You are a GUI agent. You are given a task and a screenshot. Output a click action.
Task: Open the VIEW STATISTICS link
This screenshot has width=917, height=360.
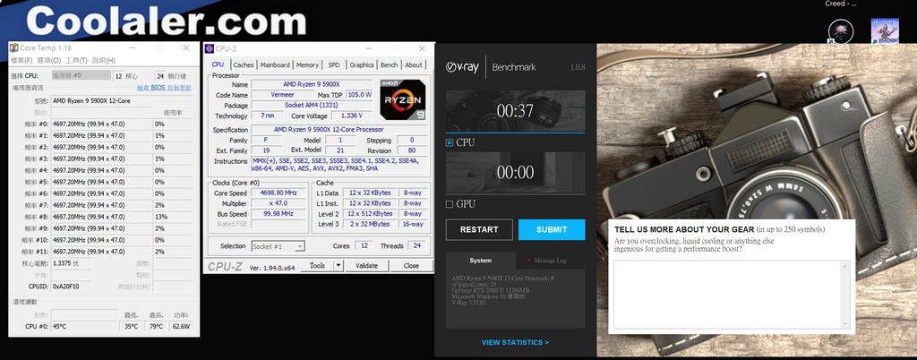click(515, 342)
